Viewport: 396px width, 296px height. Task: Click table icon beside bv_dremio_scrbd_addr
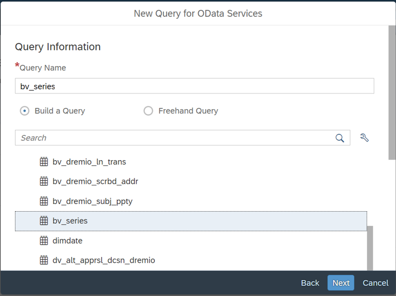(x=44, y=181)
